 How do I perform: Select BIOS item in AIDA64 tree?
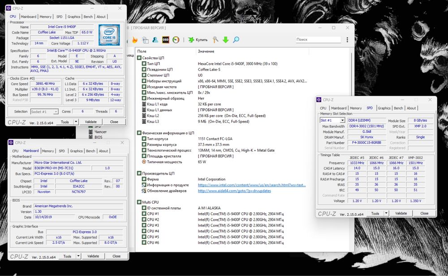click(99, 137)
